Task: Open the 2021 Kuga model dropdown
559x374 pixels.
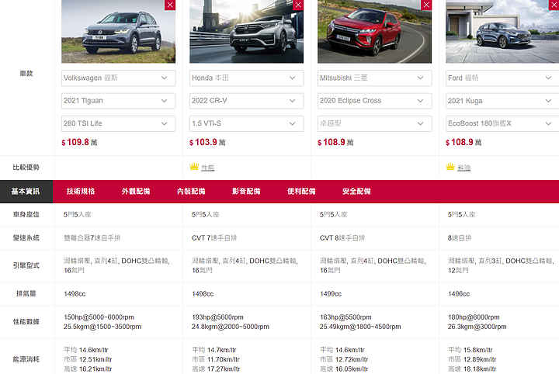Action: pyautogui.click(x=502, y=101)
